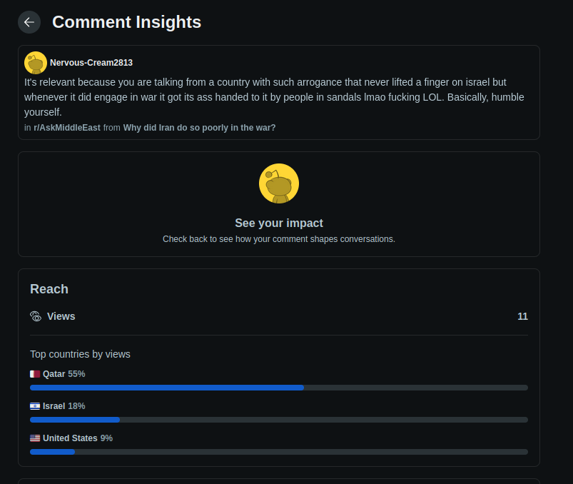The width and height of the screenshot is (573, 484).
Task: Click the Reach section heading
Action: 49,289
